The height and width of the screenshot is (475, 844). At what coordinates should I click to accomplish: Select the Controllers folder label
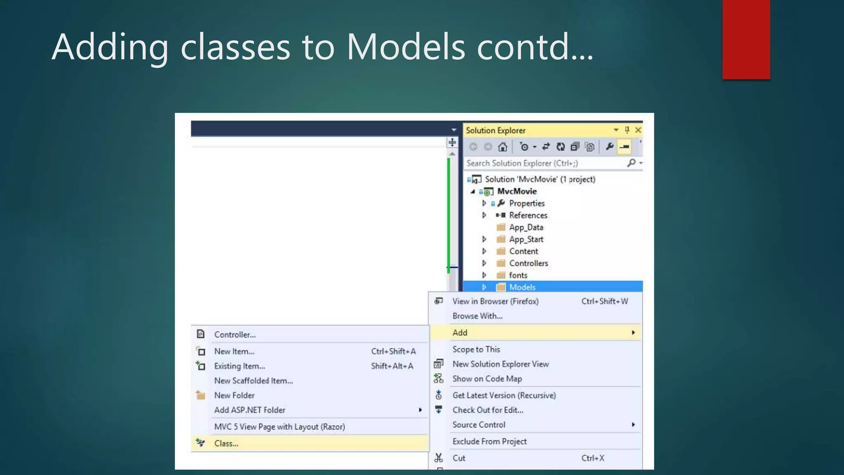coord(528,263)
